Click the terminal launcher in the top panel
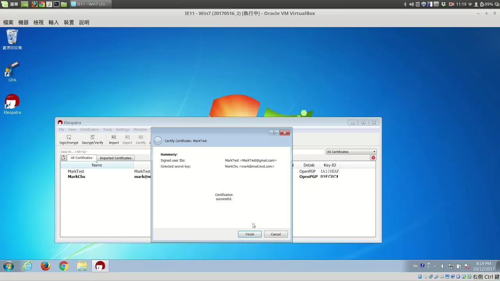The height and width of the screenshot is (281, 500). (x=57, y=4)
